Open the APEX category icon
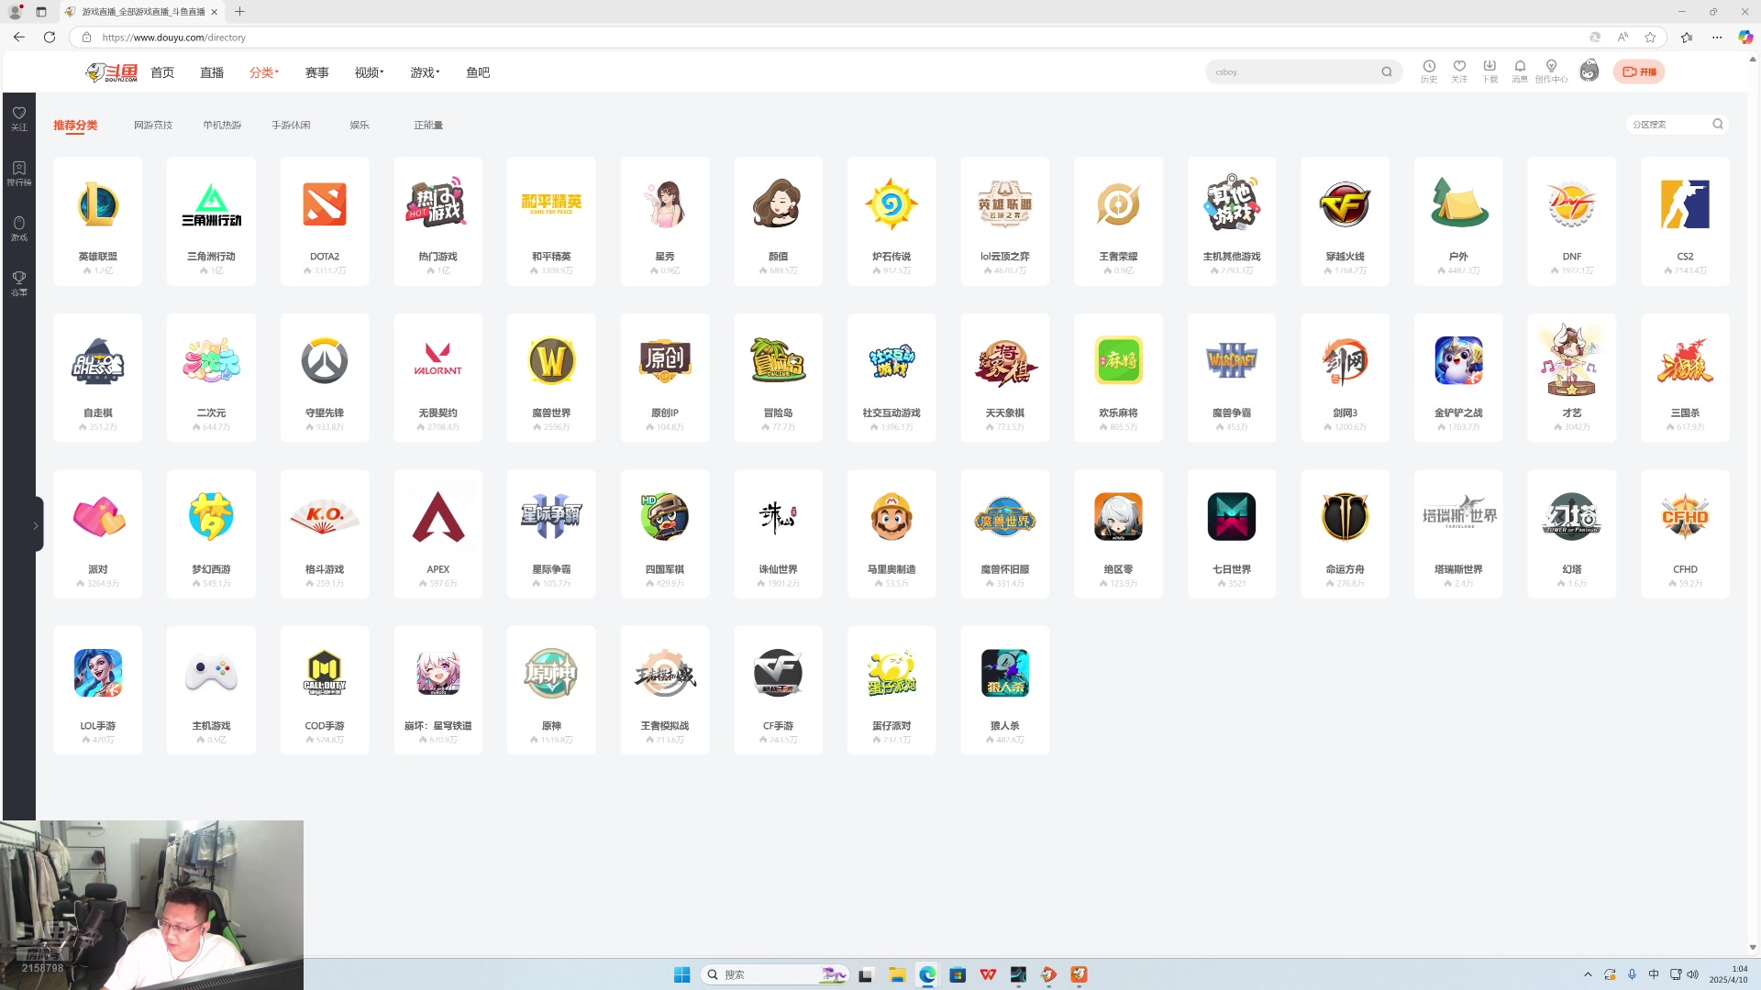This screenshot has width=1761, height=990. pos(437,517)
